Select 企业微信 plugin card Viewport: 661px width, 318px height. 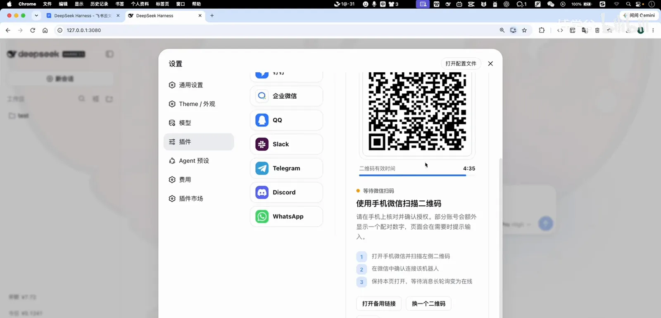click(286, 96)
